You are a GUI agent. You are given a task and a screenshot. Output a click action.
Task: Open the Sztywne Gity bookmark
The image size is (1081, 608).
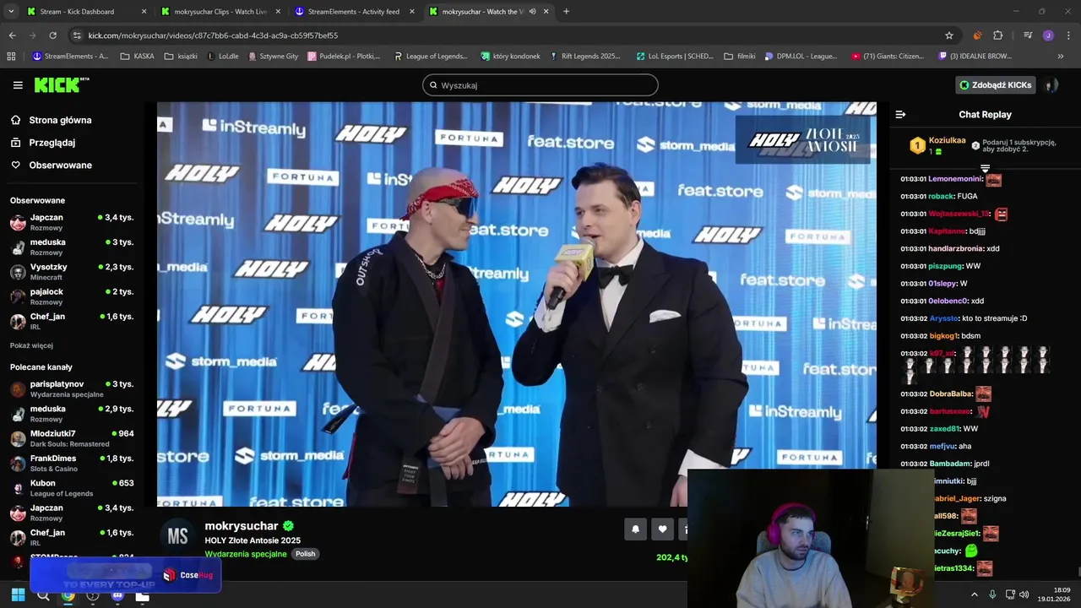273,57
